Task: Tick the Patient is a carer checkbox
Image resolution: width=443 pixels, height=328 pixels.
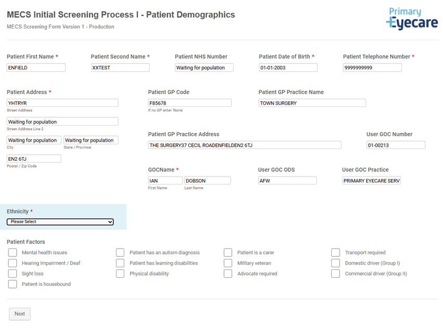Action: (228, 252)
